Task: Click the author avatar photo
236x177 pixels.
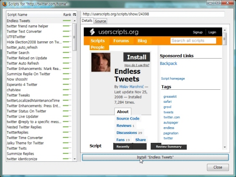Action: coord(101,62)
